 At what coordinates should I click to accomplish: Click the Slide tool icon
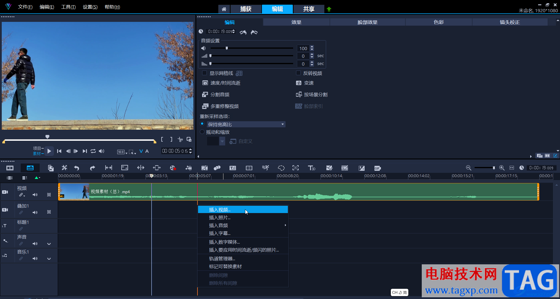tap(157, 168)
